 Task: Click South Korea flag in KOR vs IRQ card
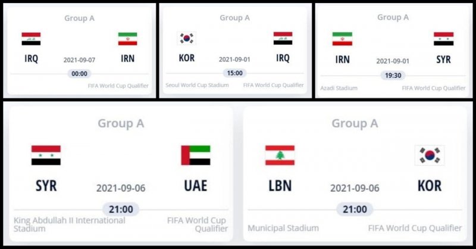186,39
